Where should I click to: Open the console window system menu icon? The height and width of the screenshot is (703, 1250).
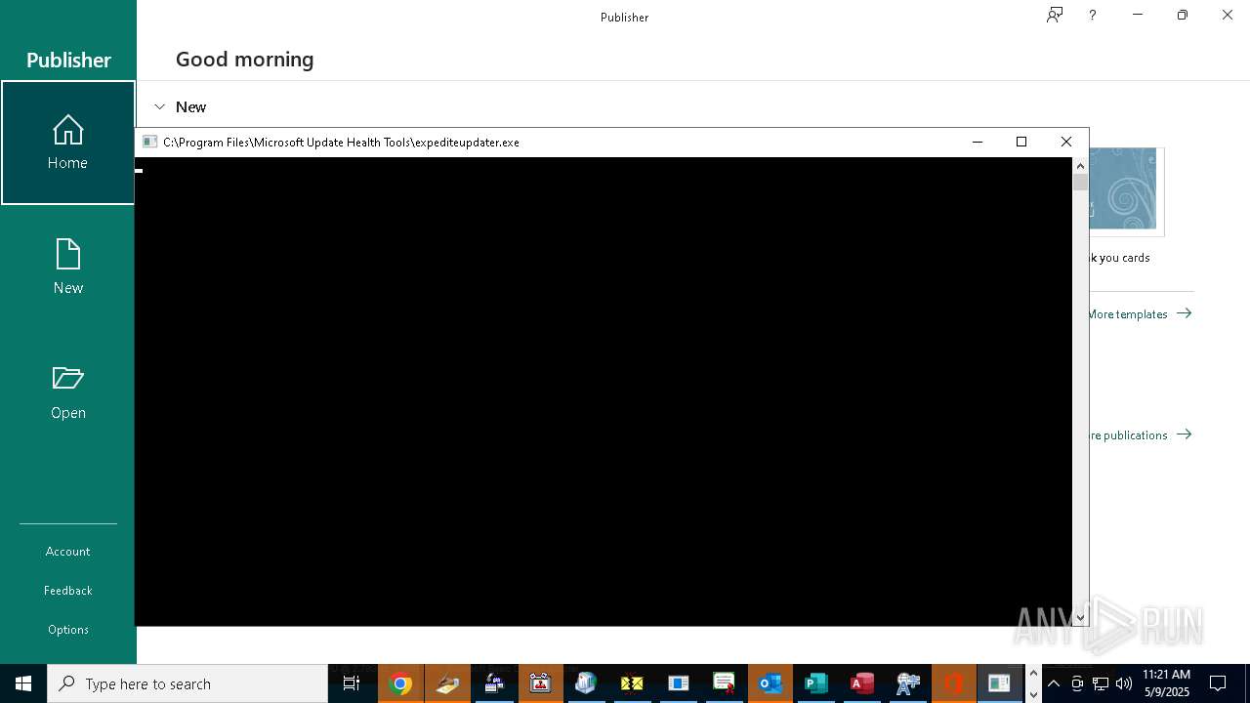tap(149, 142)
